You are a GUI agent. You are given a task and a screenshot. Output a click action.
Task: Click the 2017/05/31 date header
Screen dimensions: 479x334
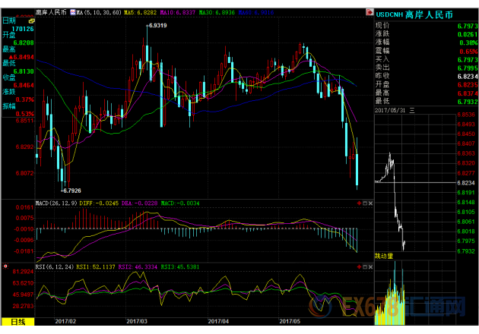(x=390, y=110)
